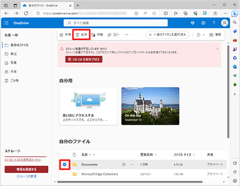Open the On this day photo
This screenshot has height=186, width=240.
150,106
